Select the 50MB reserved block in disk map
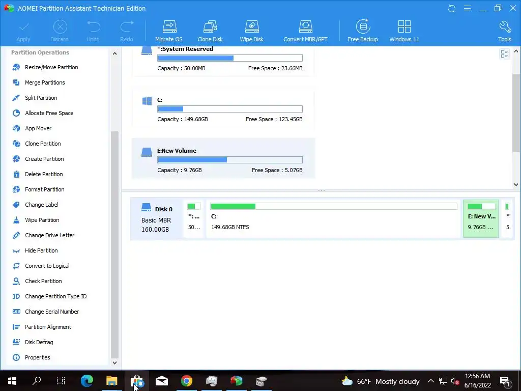The width and height of the screenshot is (521, 391). coord(194,219)
